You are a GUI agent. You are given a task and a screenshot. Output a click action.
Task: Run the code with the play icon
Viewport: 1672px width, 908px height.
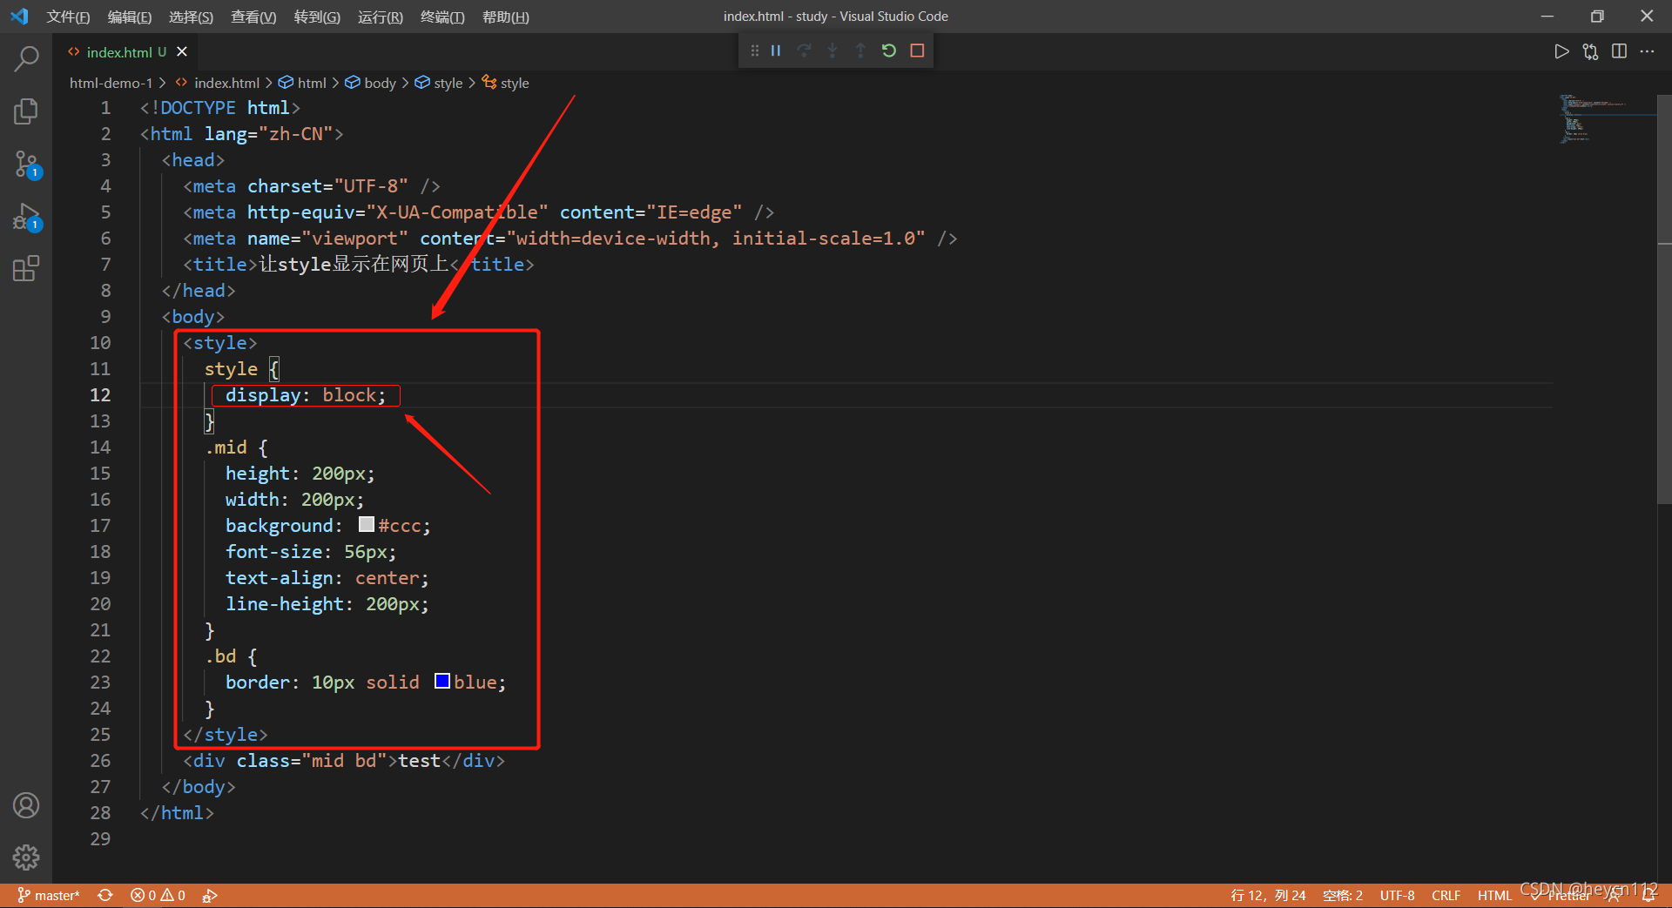coord(1561,51)
